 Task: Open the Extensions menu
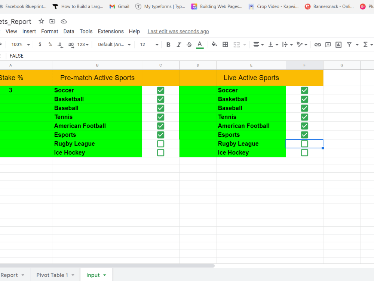(x=111, y=31)
